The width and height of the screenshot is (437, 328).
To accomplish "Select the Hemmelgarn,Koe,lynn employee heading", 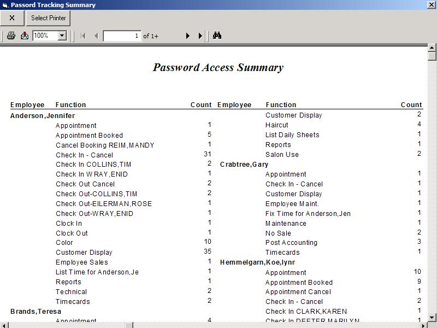I will (x=257, y=262).
